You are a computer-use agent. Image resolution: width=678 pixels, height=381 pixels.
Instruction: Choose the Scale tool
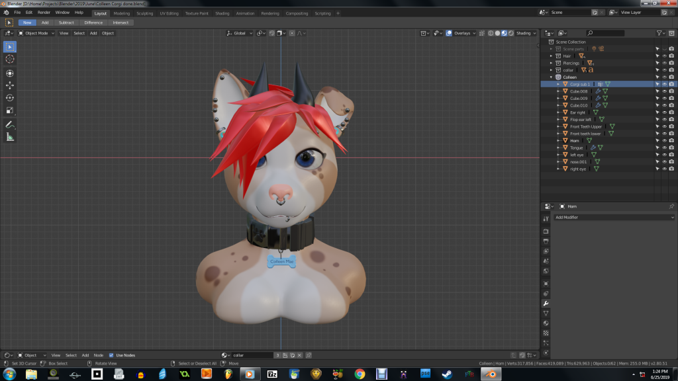(10, 110)
